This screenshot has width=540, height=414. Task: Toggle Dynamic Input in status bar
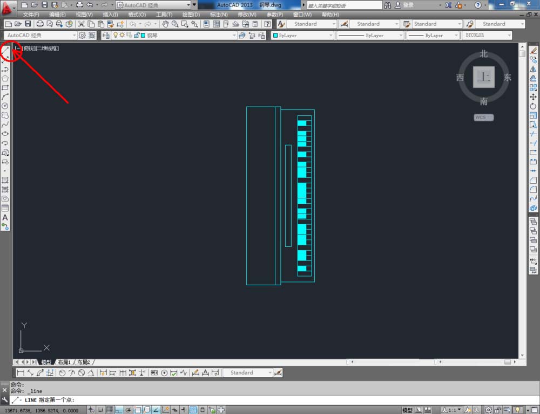(175, 410)
